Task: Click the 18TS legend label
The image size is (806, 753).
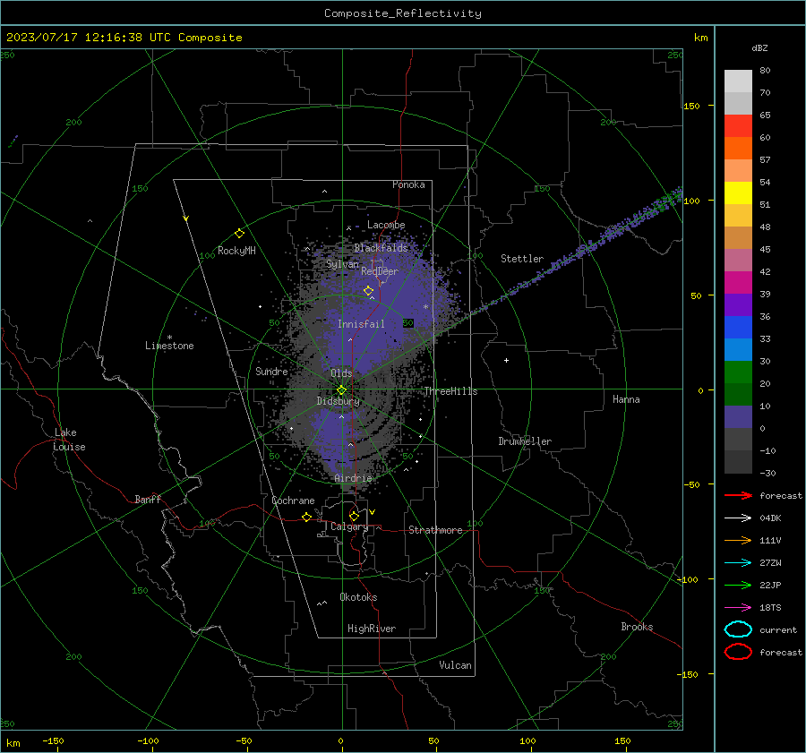Action: click(770, 608)
